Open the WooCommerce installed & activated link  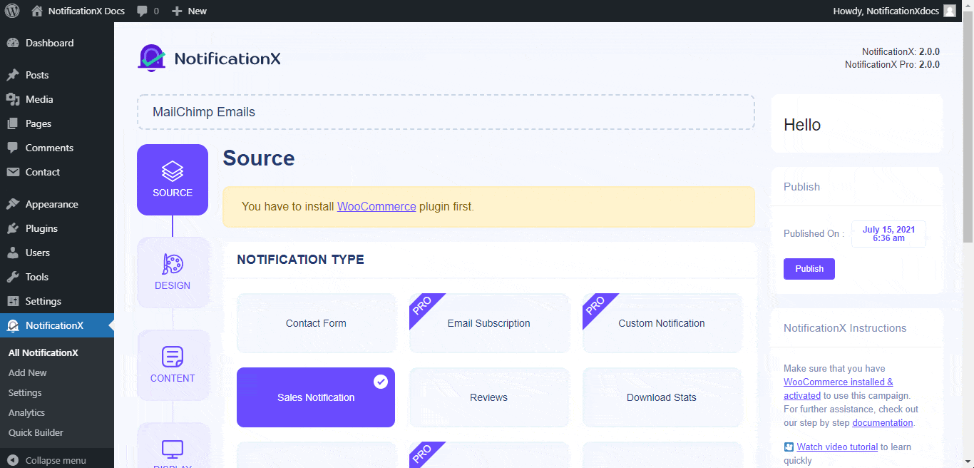pyautogui.click(x=838, y=389)
